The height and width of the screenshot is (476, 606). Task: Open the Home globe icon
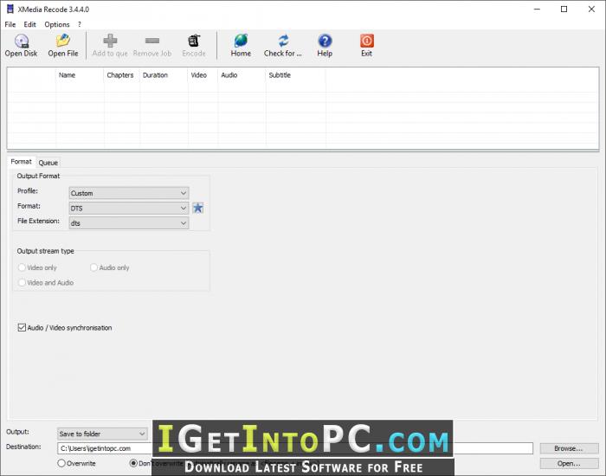click(x=241, y=41)
